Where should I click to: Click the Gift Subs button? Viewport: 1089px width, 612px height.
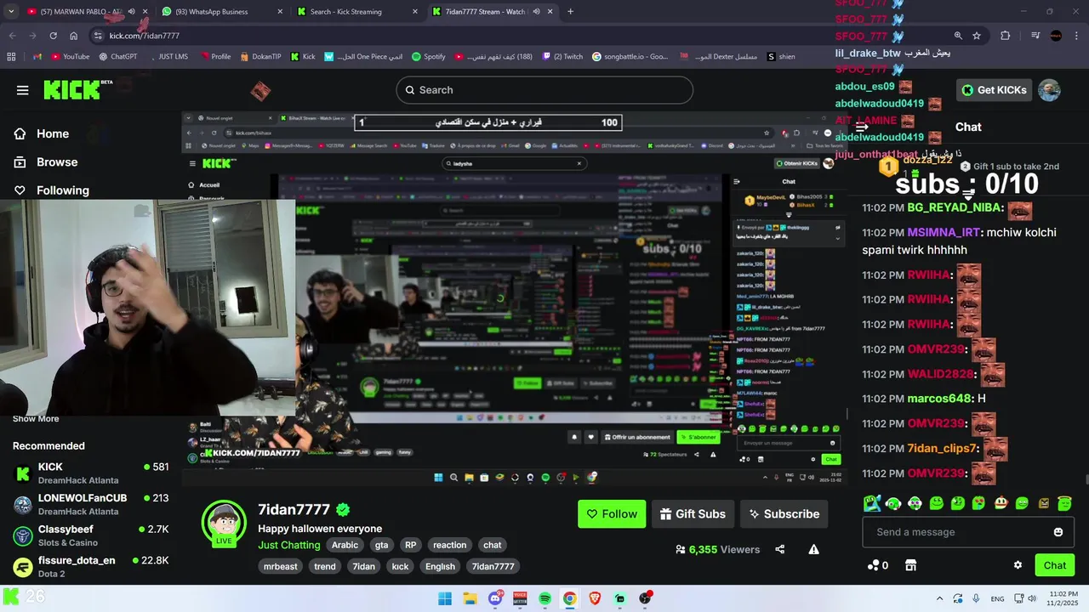[x=693, y=513]
